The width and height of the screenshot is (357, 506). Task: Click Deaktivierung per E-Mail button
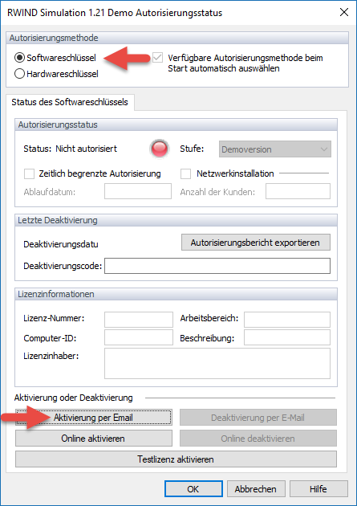pyautogui.click(x=258, y=418)
